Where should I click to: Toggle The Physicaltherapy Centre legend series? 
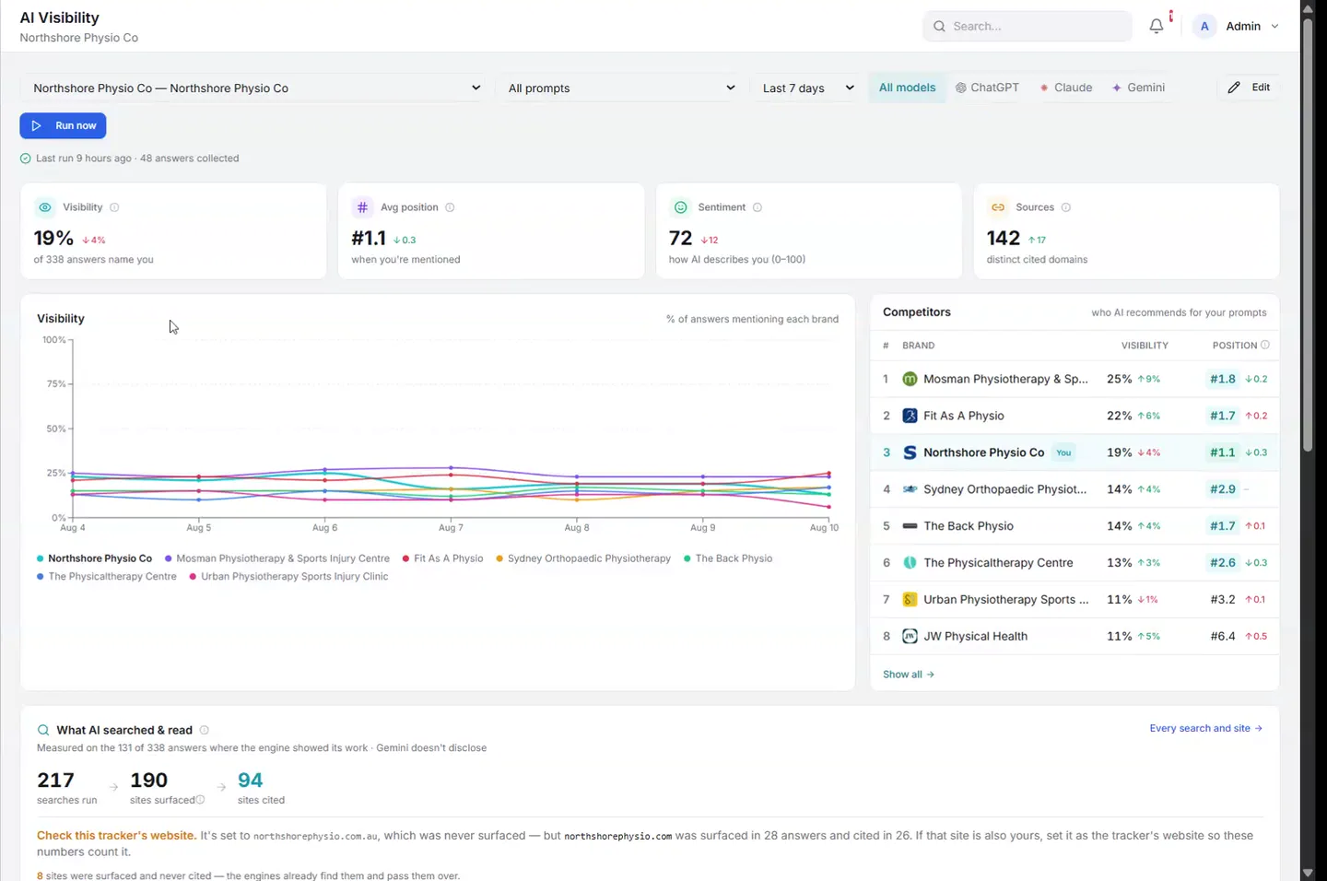pos(107,577)
